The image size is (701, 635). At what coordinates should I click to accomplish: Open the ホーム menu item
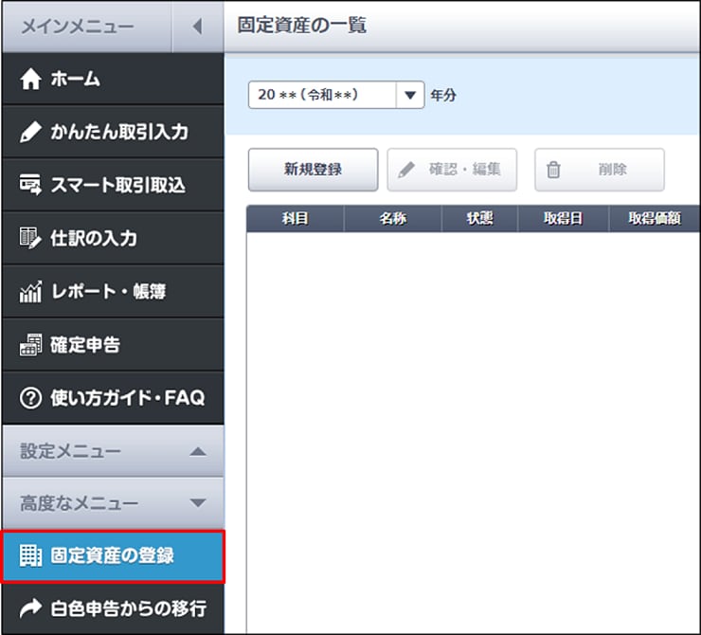pos(113,80)
